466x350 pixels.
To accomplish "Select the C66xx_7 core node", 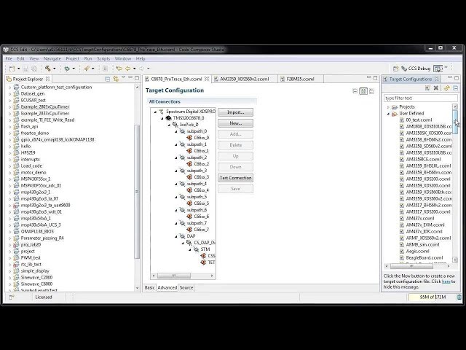I will click(x=201, y=230).
